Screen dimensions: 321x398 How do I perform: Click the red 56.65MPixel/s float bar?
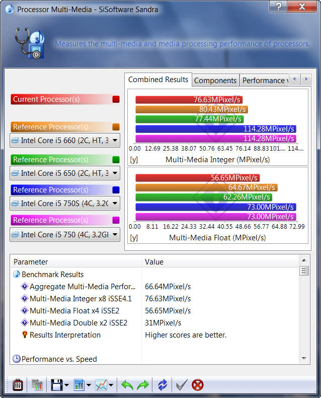(198, 178)
